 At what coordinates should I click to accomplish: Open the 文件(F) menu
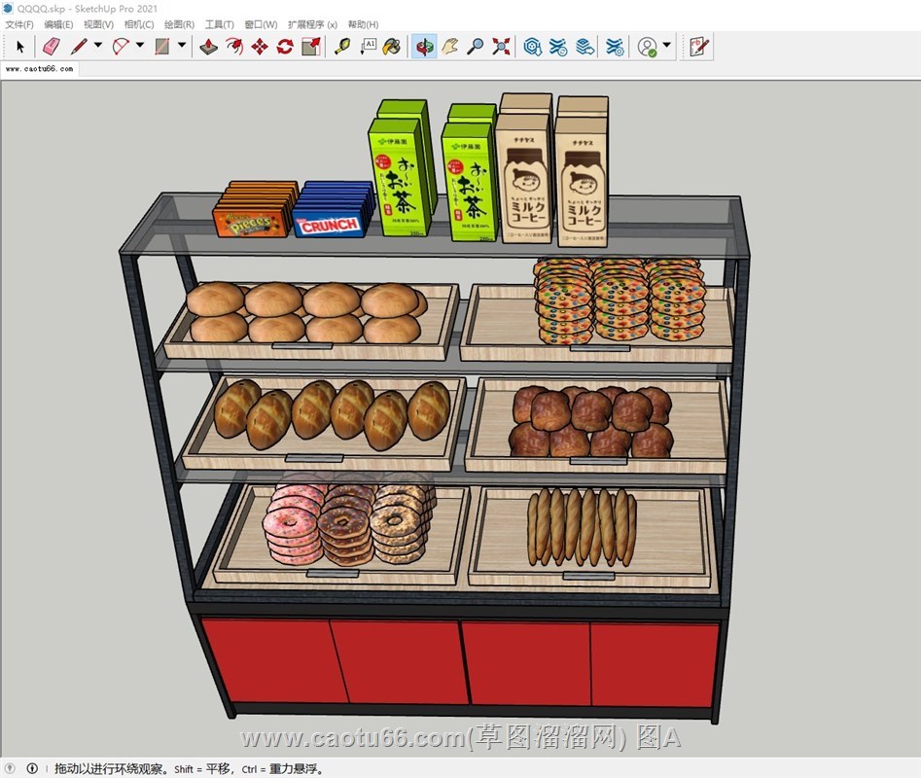[19, 24]
